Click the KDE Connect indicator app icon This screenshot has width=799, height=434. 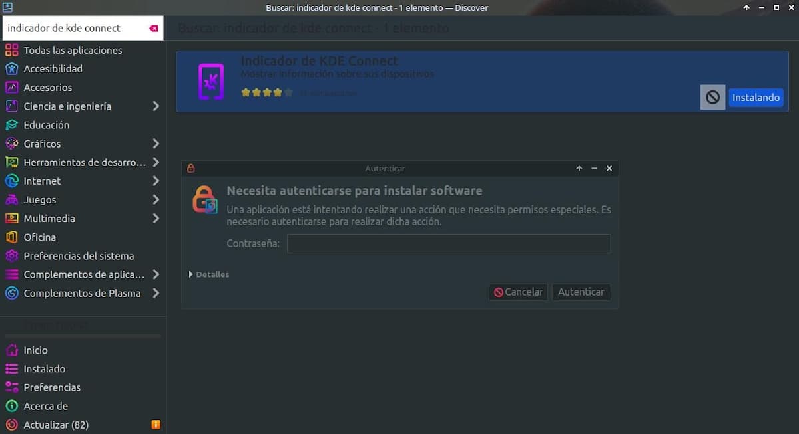(211, 82)
